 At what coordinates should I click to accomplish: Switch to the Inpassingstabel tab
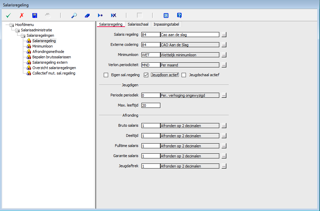pyautogui.click(x=166, y=24)
